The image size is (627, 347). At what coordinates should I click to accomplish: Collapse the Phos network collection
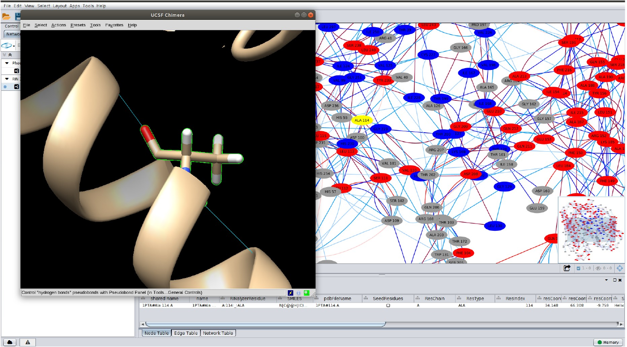click(6, 63)
